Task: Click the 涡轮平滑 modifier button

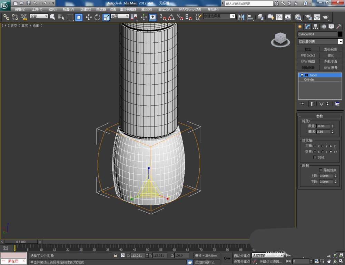Action: click(331, 61)
